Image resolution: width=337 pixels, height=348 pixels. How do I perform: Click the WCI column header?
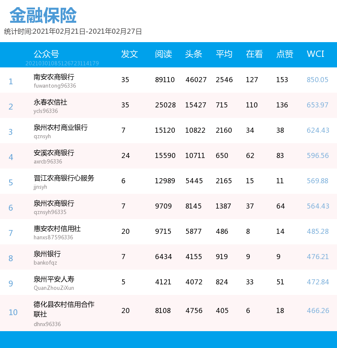tap(316, 55)
